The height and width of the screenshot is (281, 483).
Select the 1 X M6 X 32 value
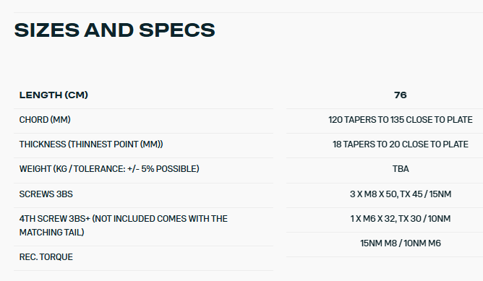coord(401,219)
